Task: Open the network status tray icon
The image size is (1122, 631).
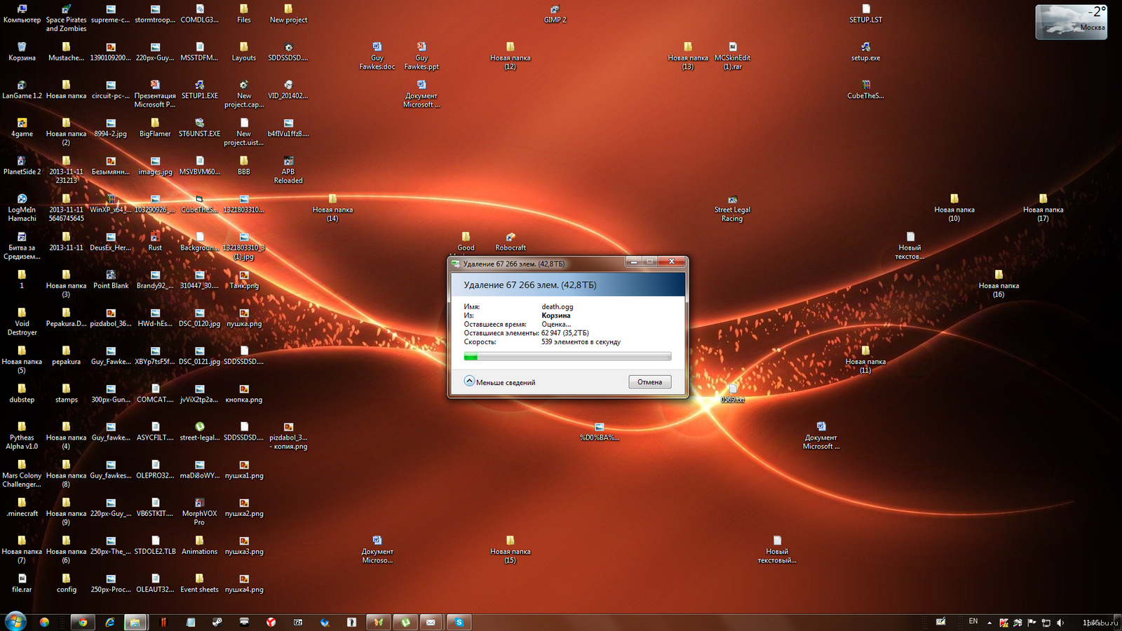Action: pos(1046,623)
